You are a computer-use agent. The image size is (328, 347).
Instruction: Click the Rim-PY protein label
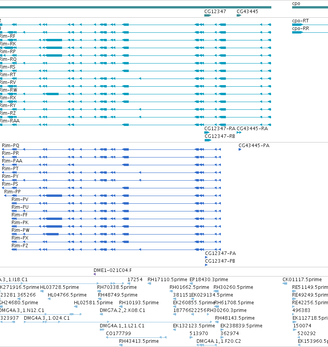(10, 176)
